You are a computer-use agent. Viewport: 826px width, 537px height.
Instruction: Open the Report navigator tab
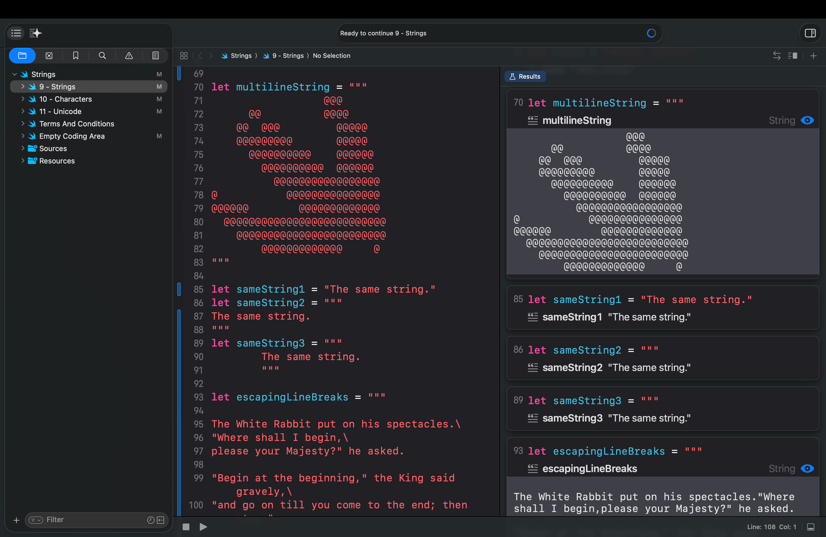[x=155, y=56]
